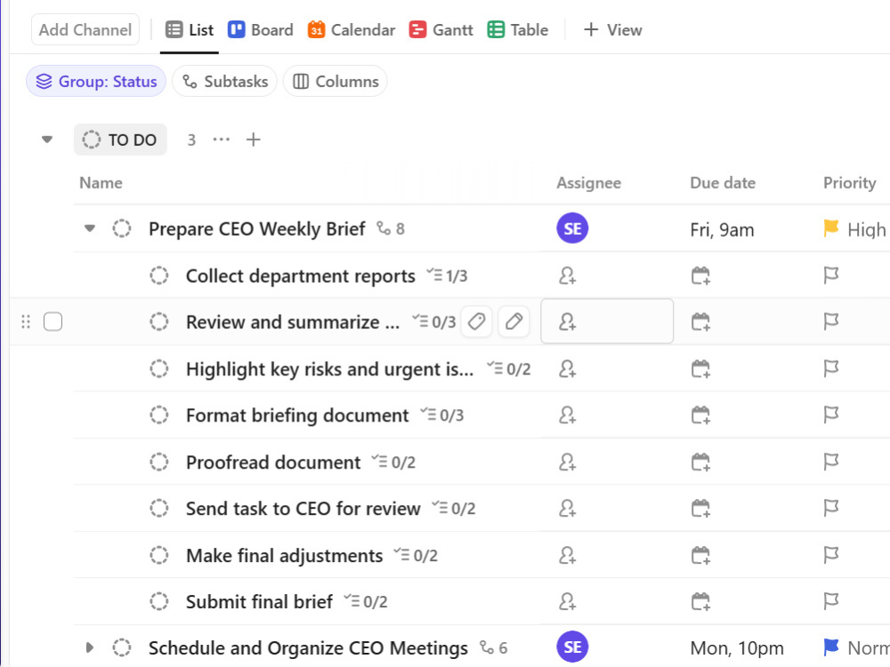Click the tag icon on Review and summarize row
The height and width of the screenshot is (667, 890).
476,322
